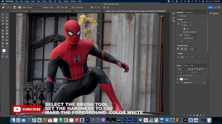This screenshot has width=222, height=124.
Task: Click the white foreground color swatch
Action: click(4, 51)
